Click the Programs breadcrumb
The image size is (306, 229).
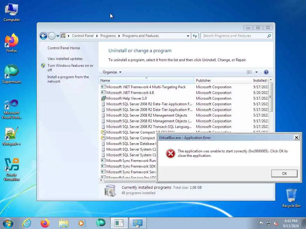tap(108, 36)
